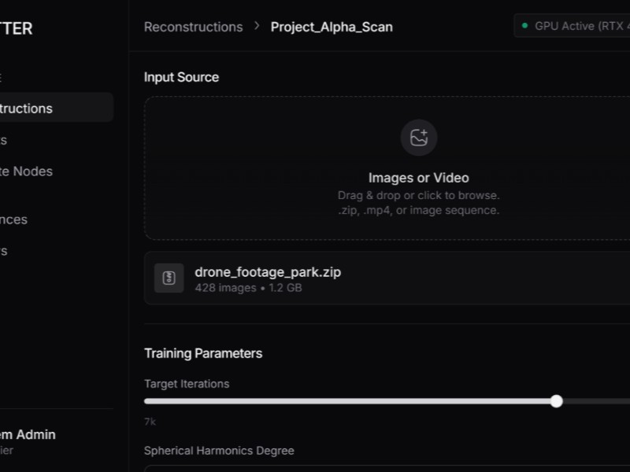Select the Reconstructions item in the sidebar
This screenshot has height=472, width=630.
pos(56,108)
